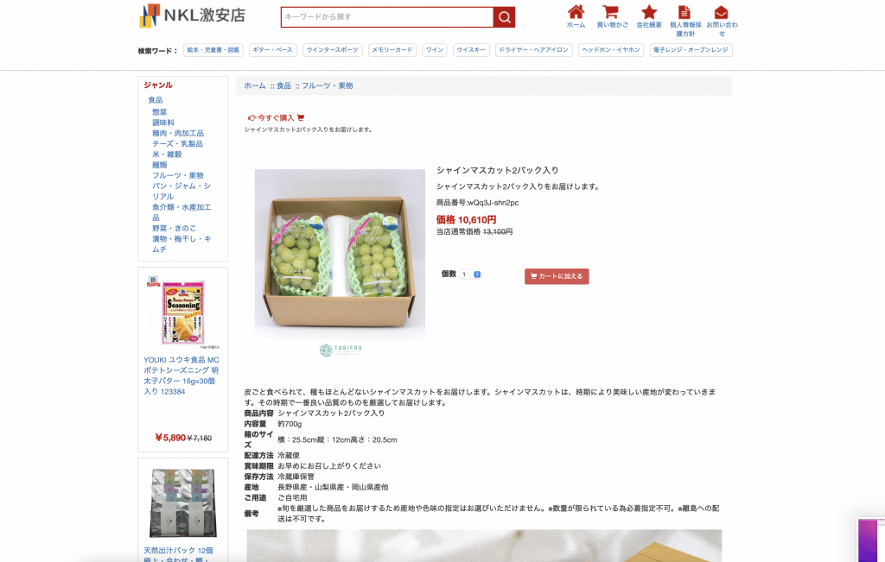Select the ウイスキー search word tag
This screenshot has height=562, width=885.
tap(471, 50)
